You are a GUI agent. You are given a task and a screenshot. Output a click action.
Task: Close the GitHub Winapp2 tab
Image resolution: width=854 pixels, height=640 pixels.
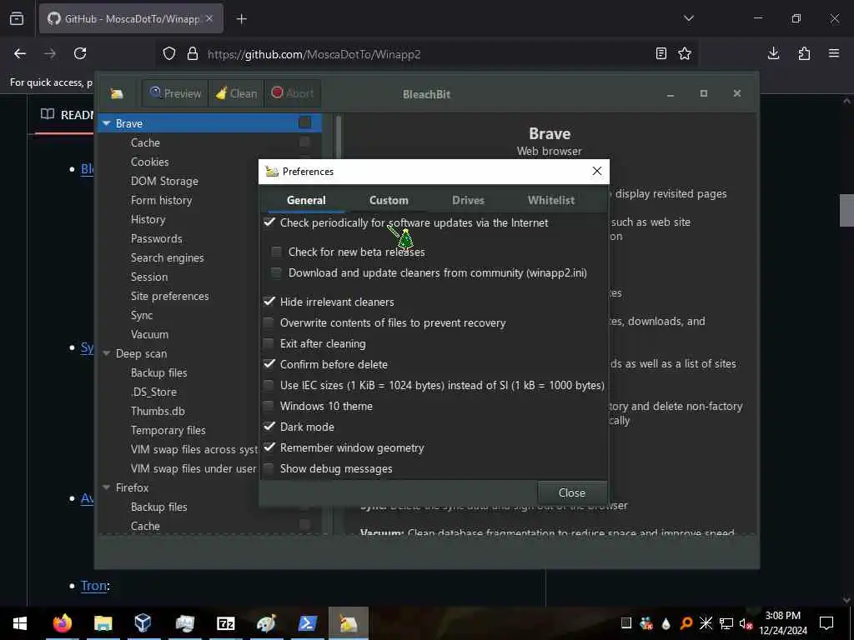click(x=209, y=18)
